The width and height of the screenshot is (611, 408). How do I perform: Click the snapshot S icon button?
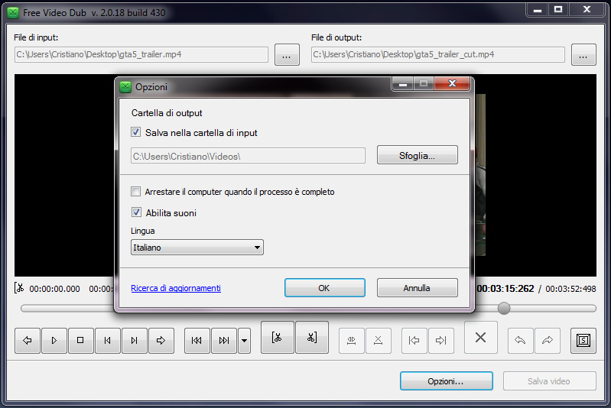point(583,341)
